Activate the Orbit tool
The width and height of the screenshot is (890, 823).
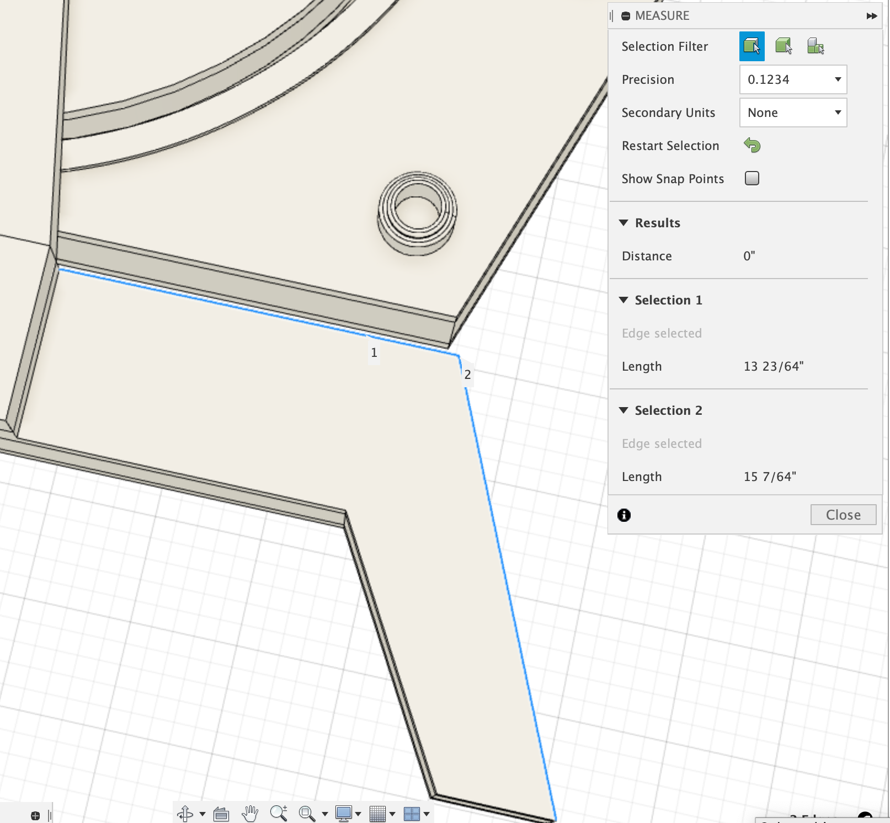185,814
